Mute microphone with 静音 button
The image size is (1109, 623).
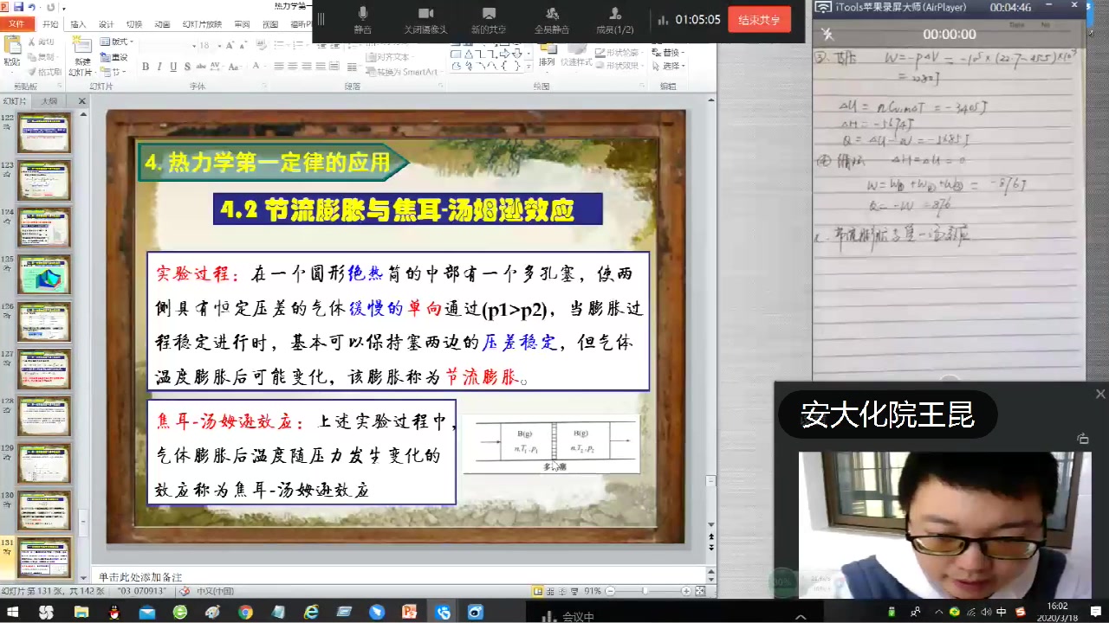363,20
